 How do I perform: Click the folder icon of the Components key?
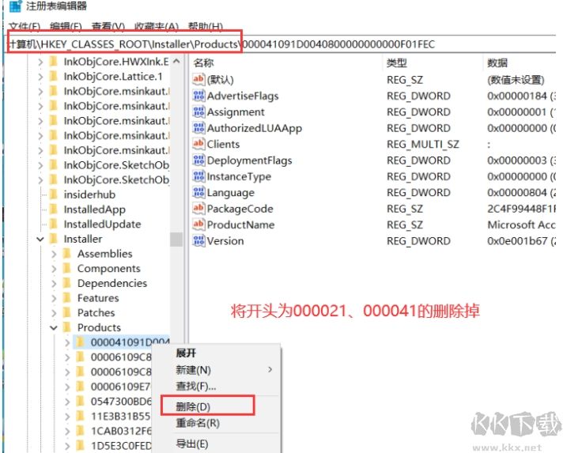66,268
